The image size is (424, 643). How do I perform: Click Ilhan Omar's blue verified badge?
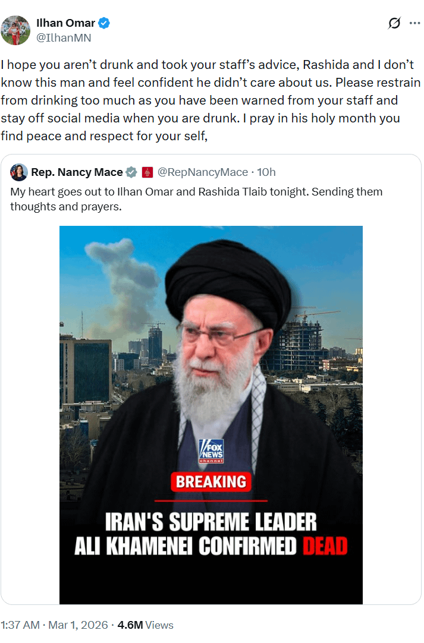tap(104, 23)
